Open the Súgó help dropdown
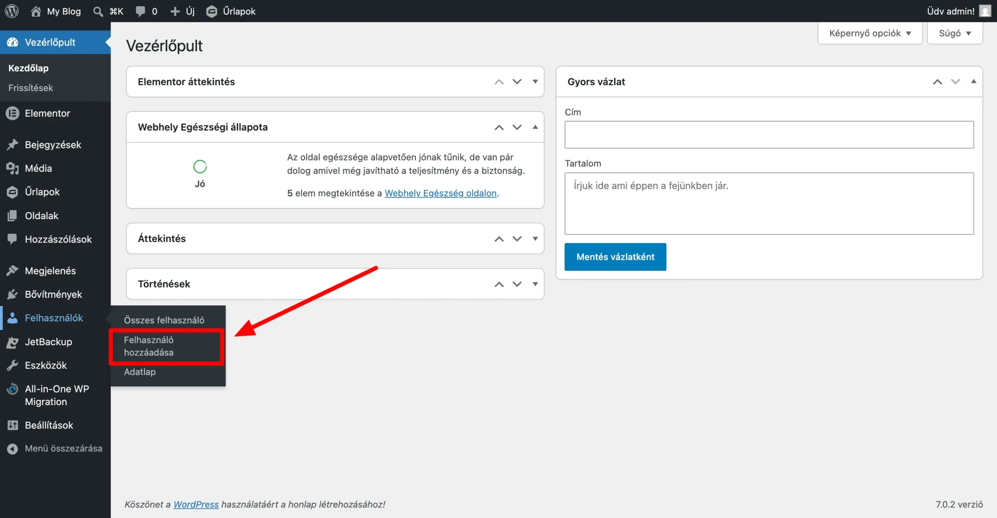This screenshot has width=997, height=518. 955,33
